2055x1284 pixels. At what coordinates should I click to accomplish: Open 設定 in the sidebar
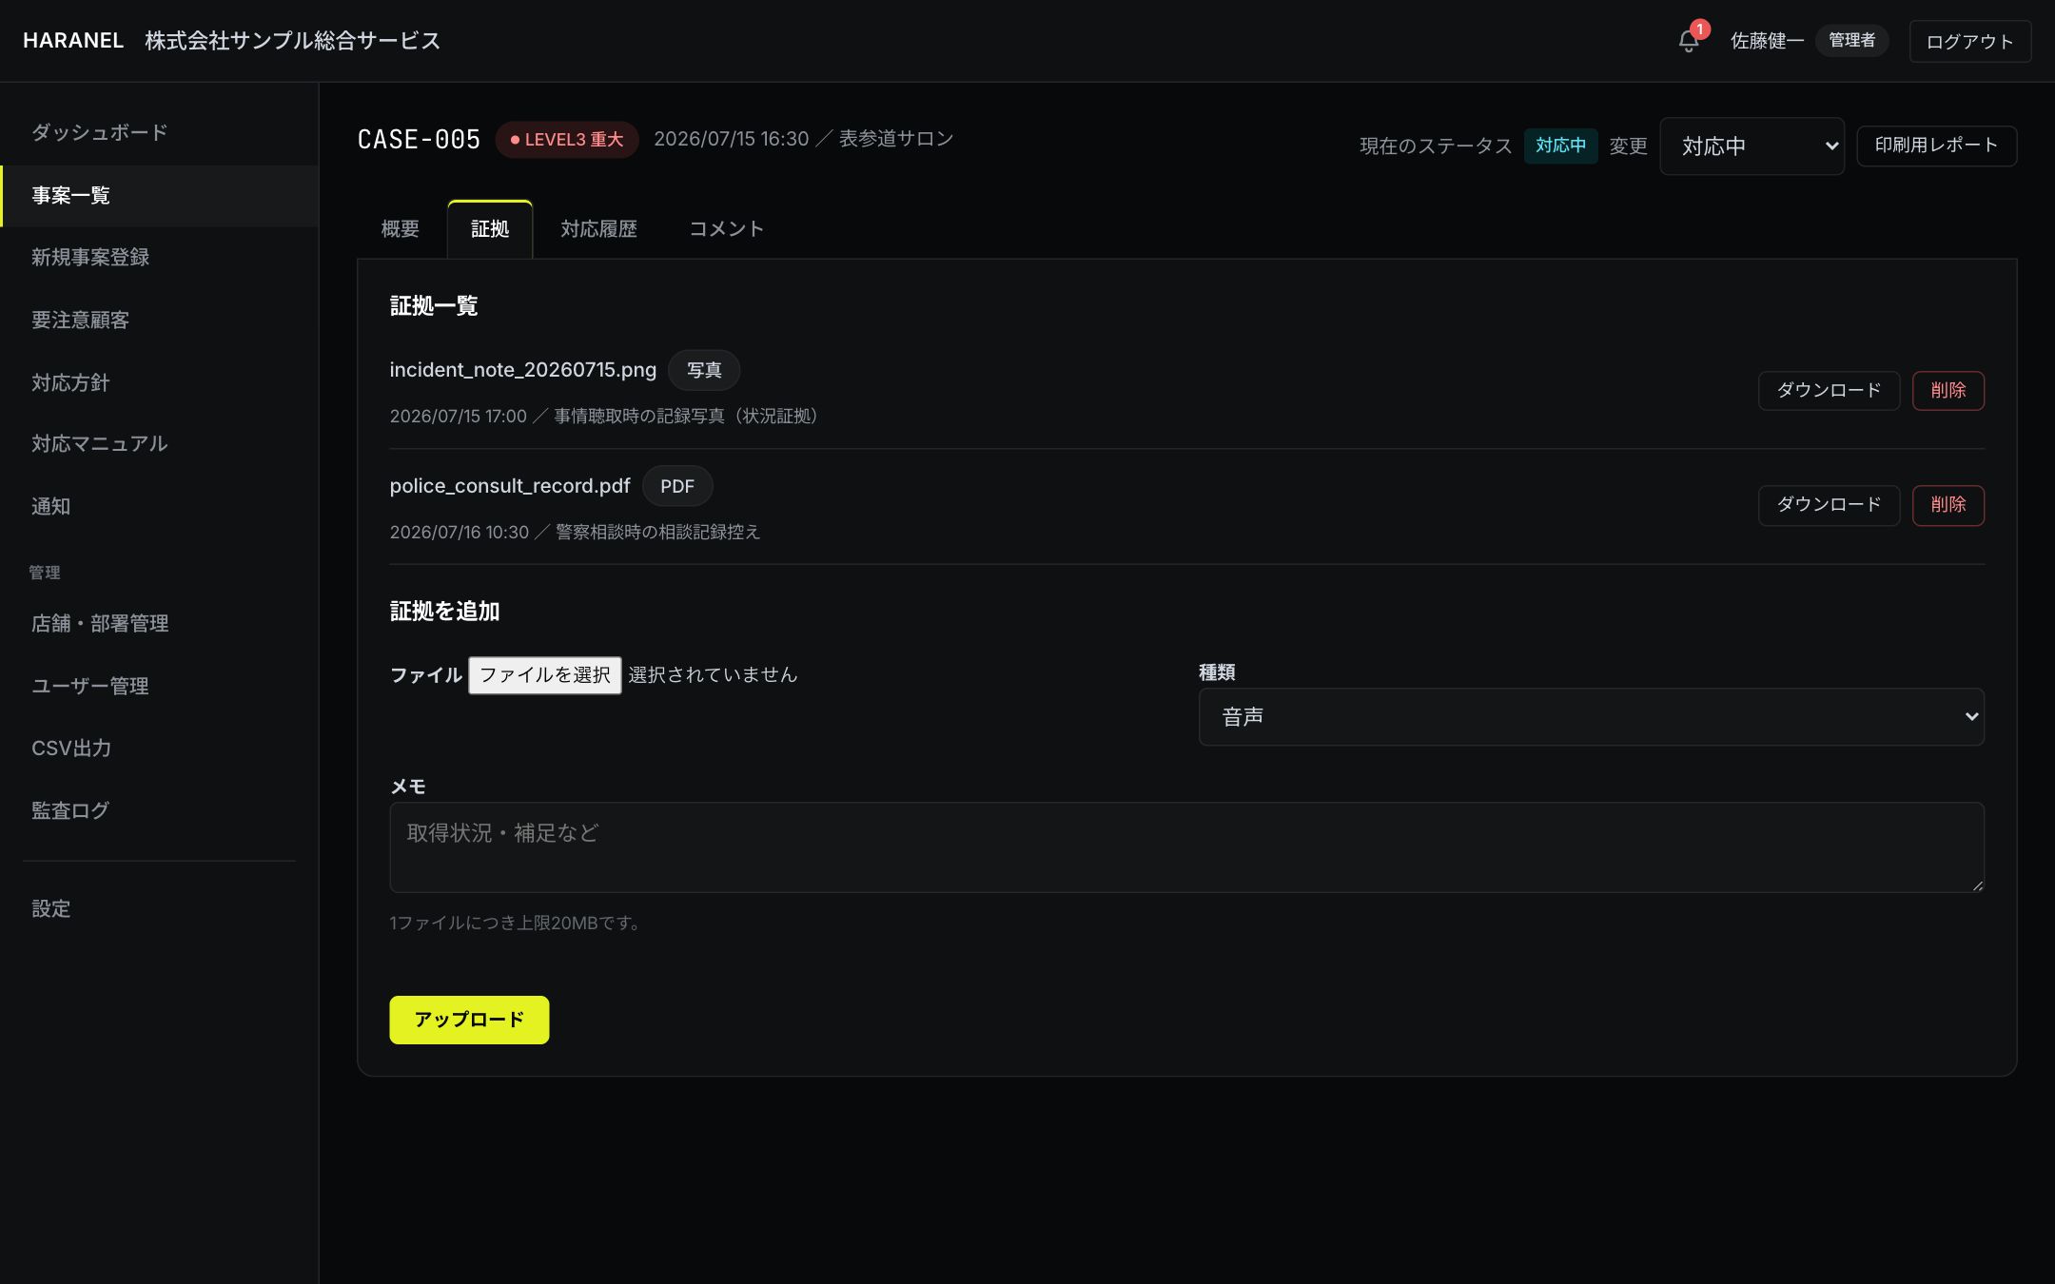(159, 909)
